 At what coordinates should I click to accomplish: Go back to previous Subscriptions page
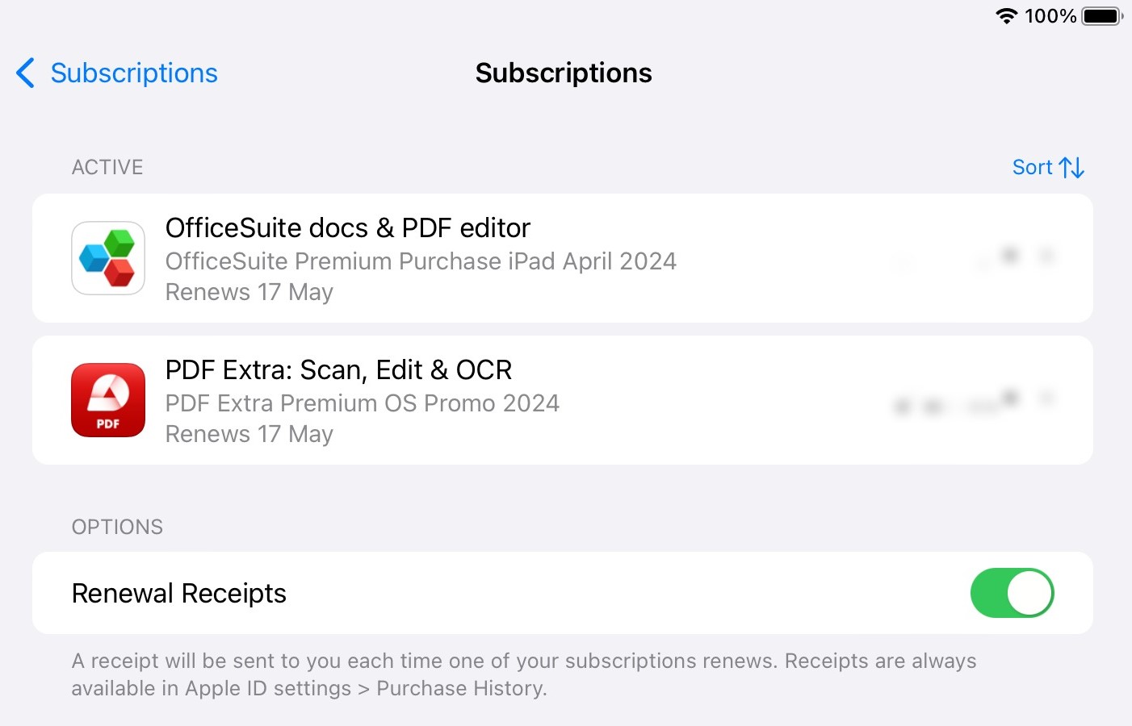tap(117, 73)
